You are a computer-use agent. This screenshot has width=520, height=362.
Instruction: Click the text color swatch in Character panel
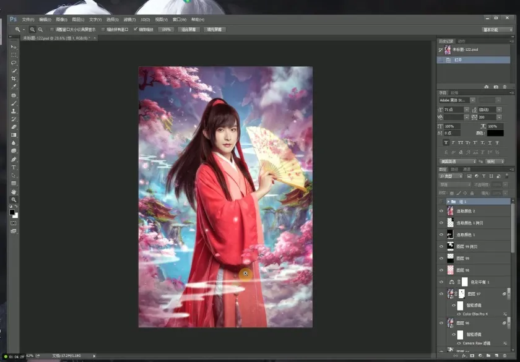pos(495,133)
